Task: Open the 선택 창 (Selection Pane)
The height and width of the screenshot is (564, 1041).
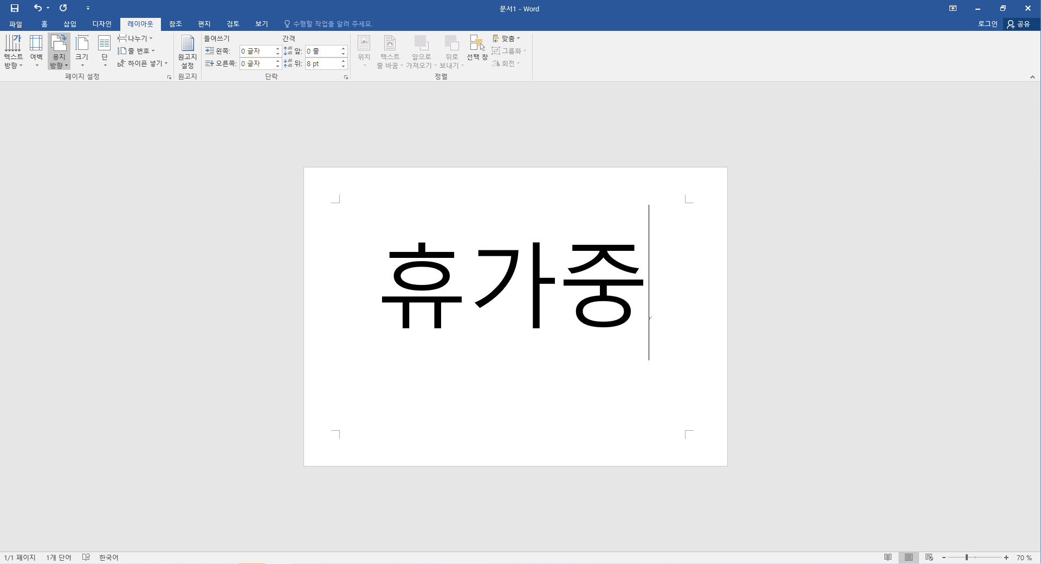Action: (x=477, y=48)
